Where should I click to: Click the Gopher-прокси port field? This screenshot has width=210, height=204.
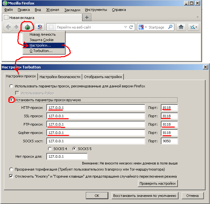pyautogui.click(x=169, y=133)
